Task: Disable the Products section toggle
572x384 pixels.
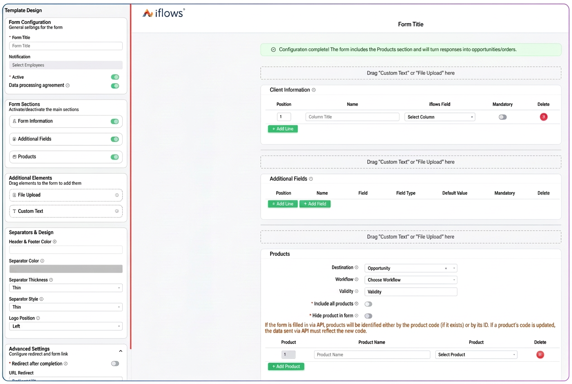Action: coord(115,157)
